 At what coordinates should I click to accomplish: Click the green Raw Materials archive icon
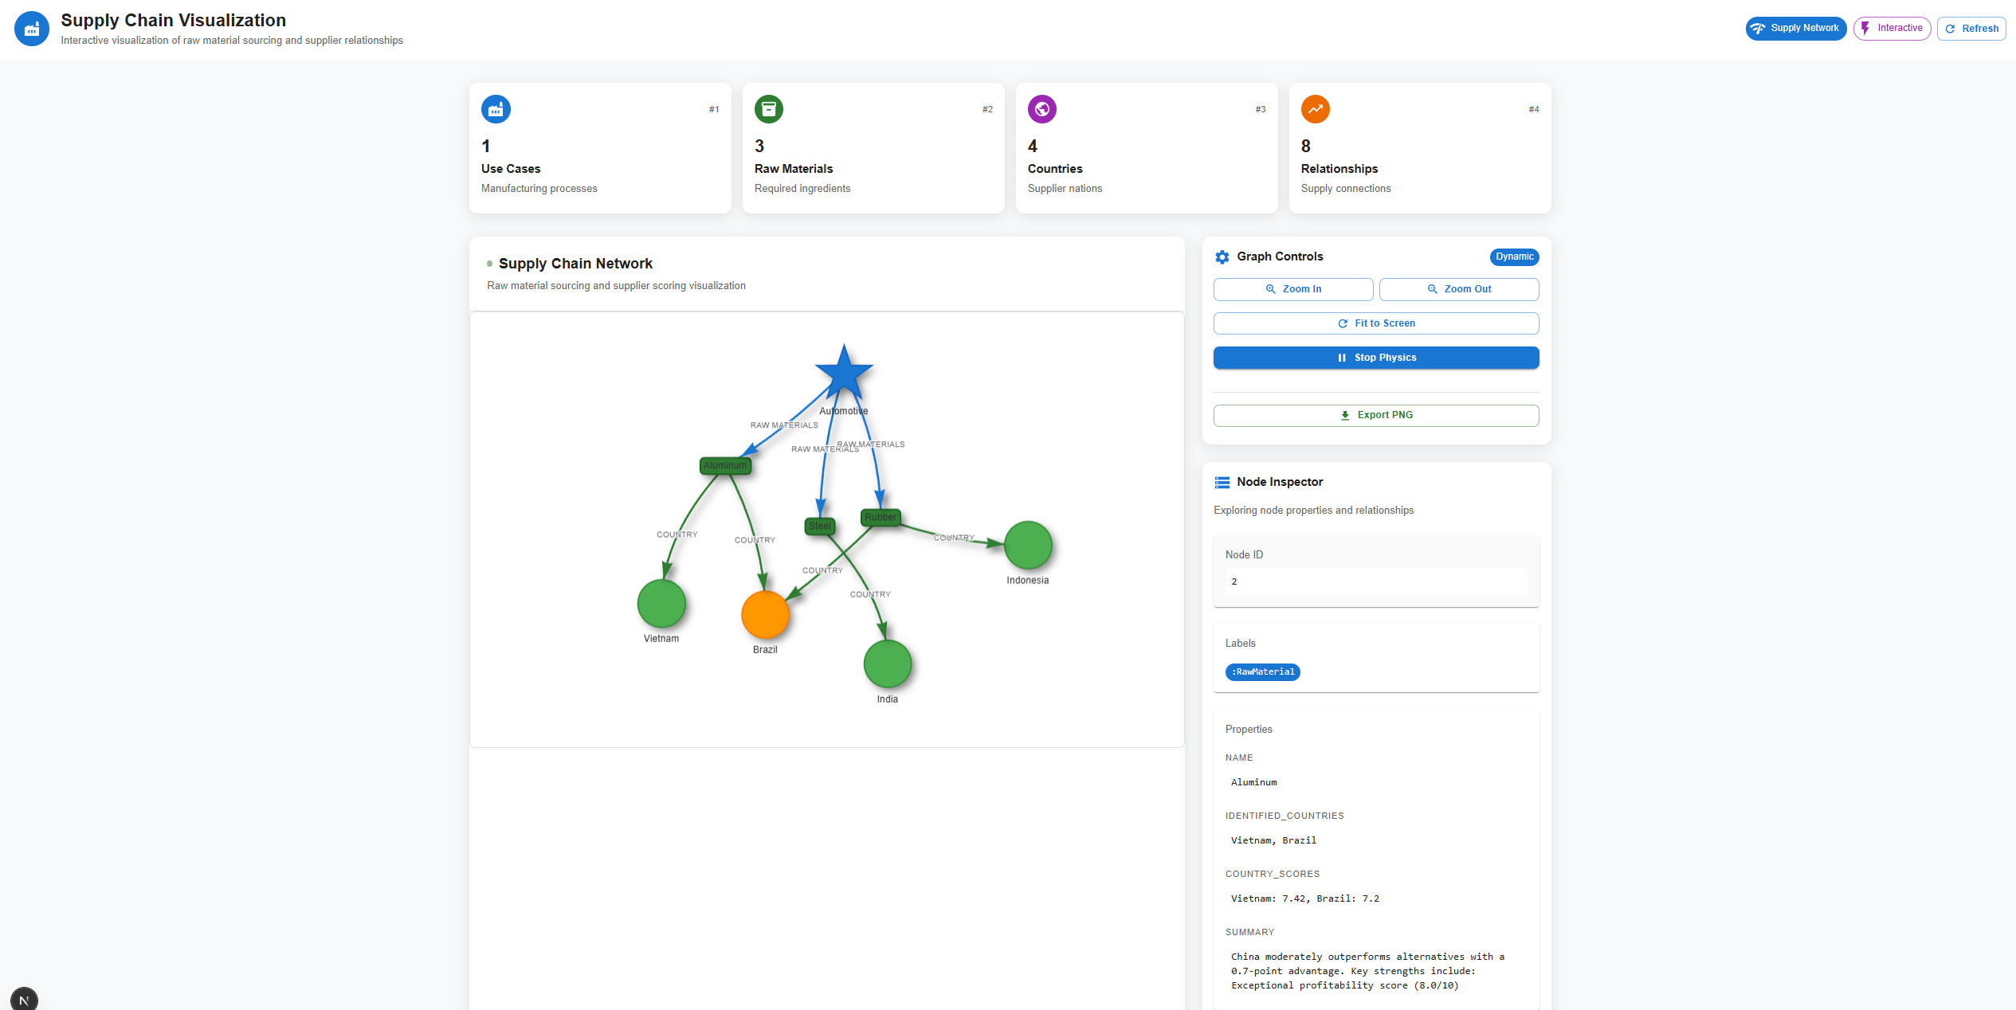tap(768, 109)
